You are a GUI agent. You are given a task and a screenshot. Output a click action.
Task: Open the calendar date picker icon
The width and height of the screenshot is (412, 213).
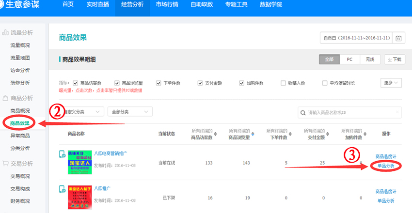398,38
